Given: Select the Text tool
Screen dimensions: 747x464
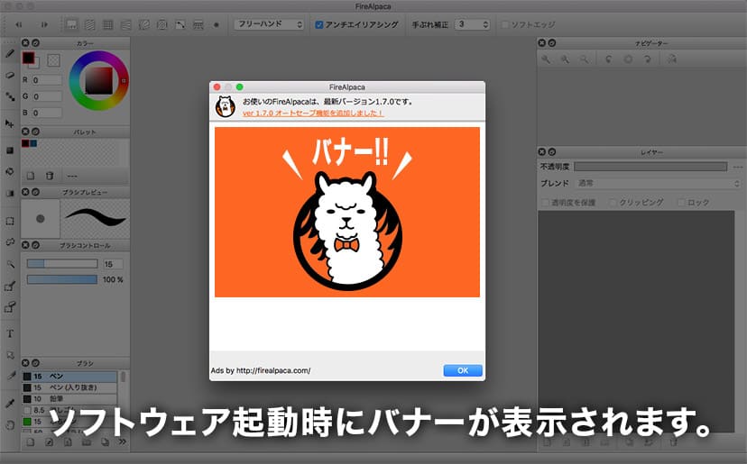Looking at the screenshot, I should point(10,333).
